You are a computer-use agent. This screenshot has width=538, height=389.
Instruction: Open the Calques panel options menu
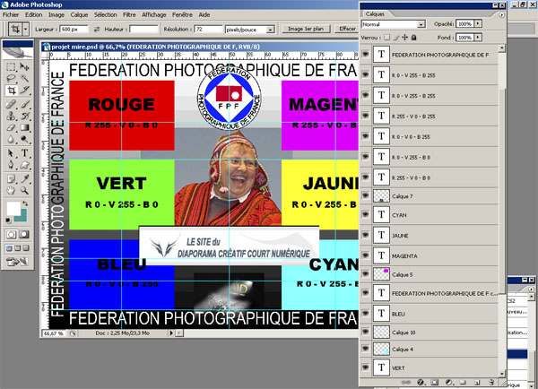(501, 14)
